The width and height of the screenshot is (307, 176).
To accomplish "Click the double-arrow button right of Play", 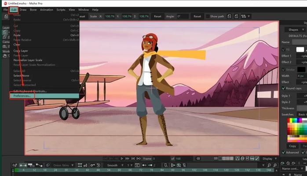I will [x=127, y=158].
